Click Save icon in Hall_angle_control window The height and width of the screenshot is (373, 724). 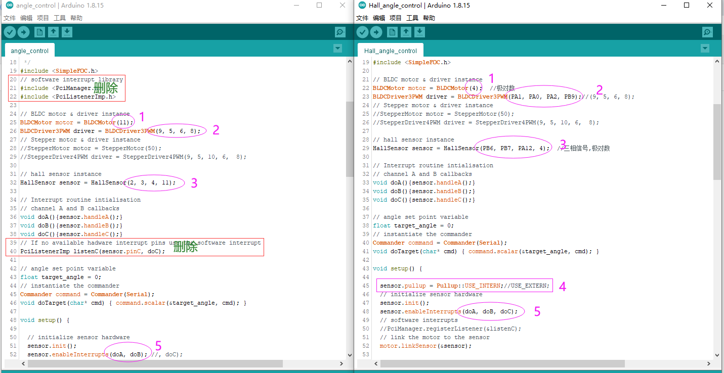click(x=420, y=31)
